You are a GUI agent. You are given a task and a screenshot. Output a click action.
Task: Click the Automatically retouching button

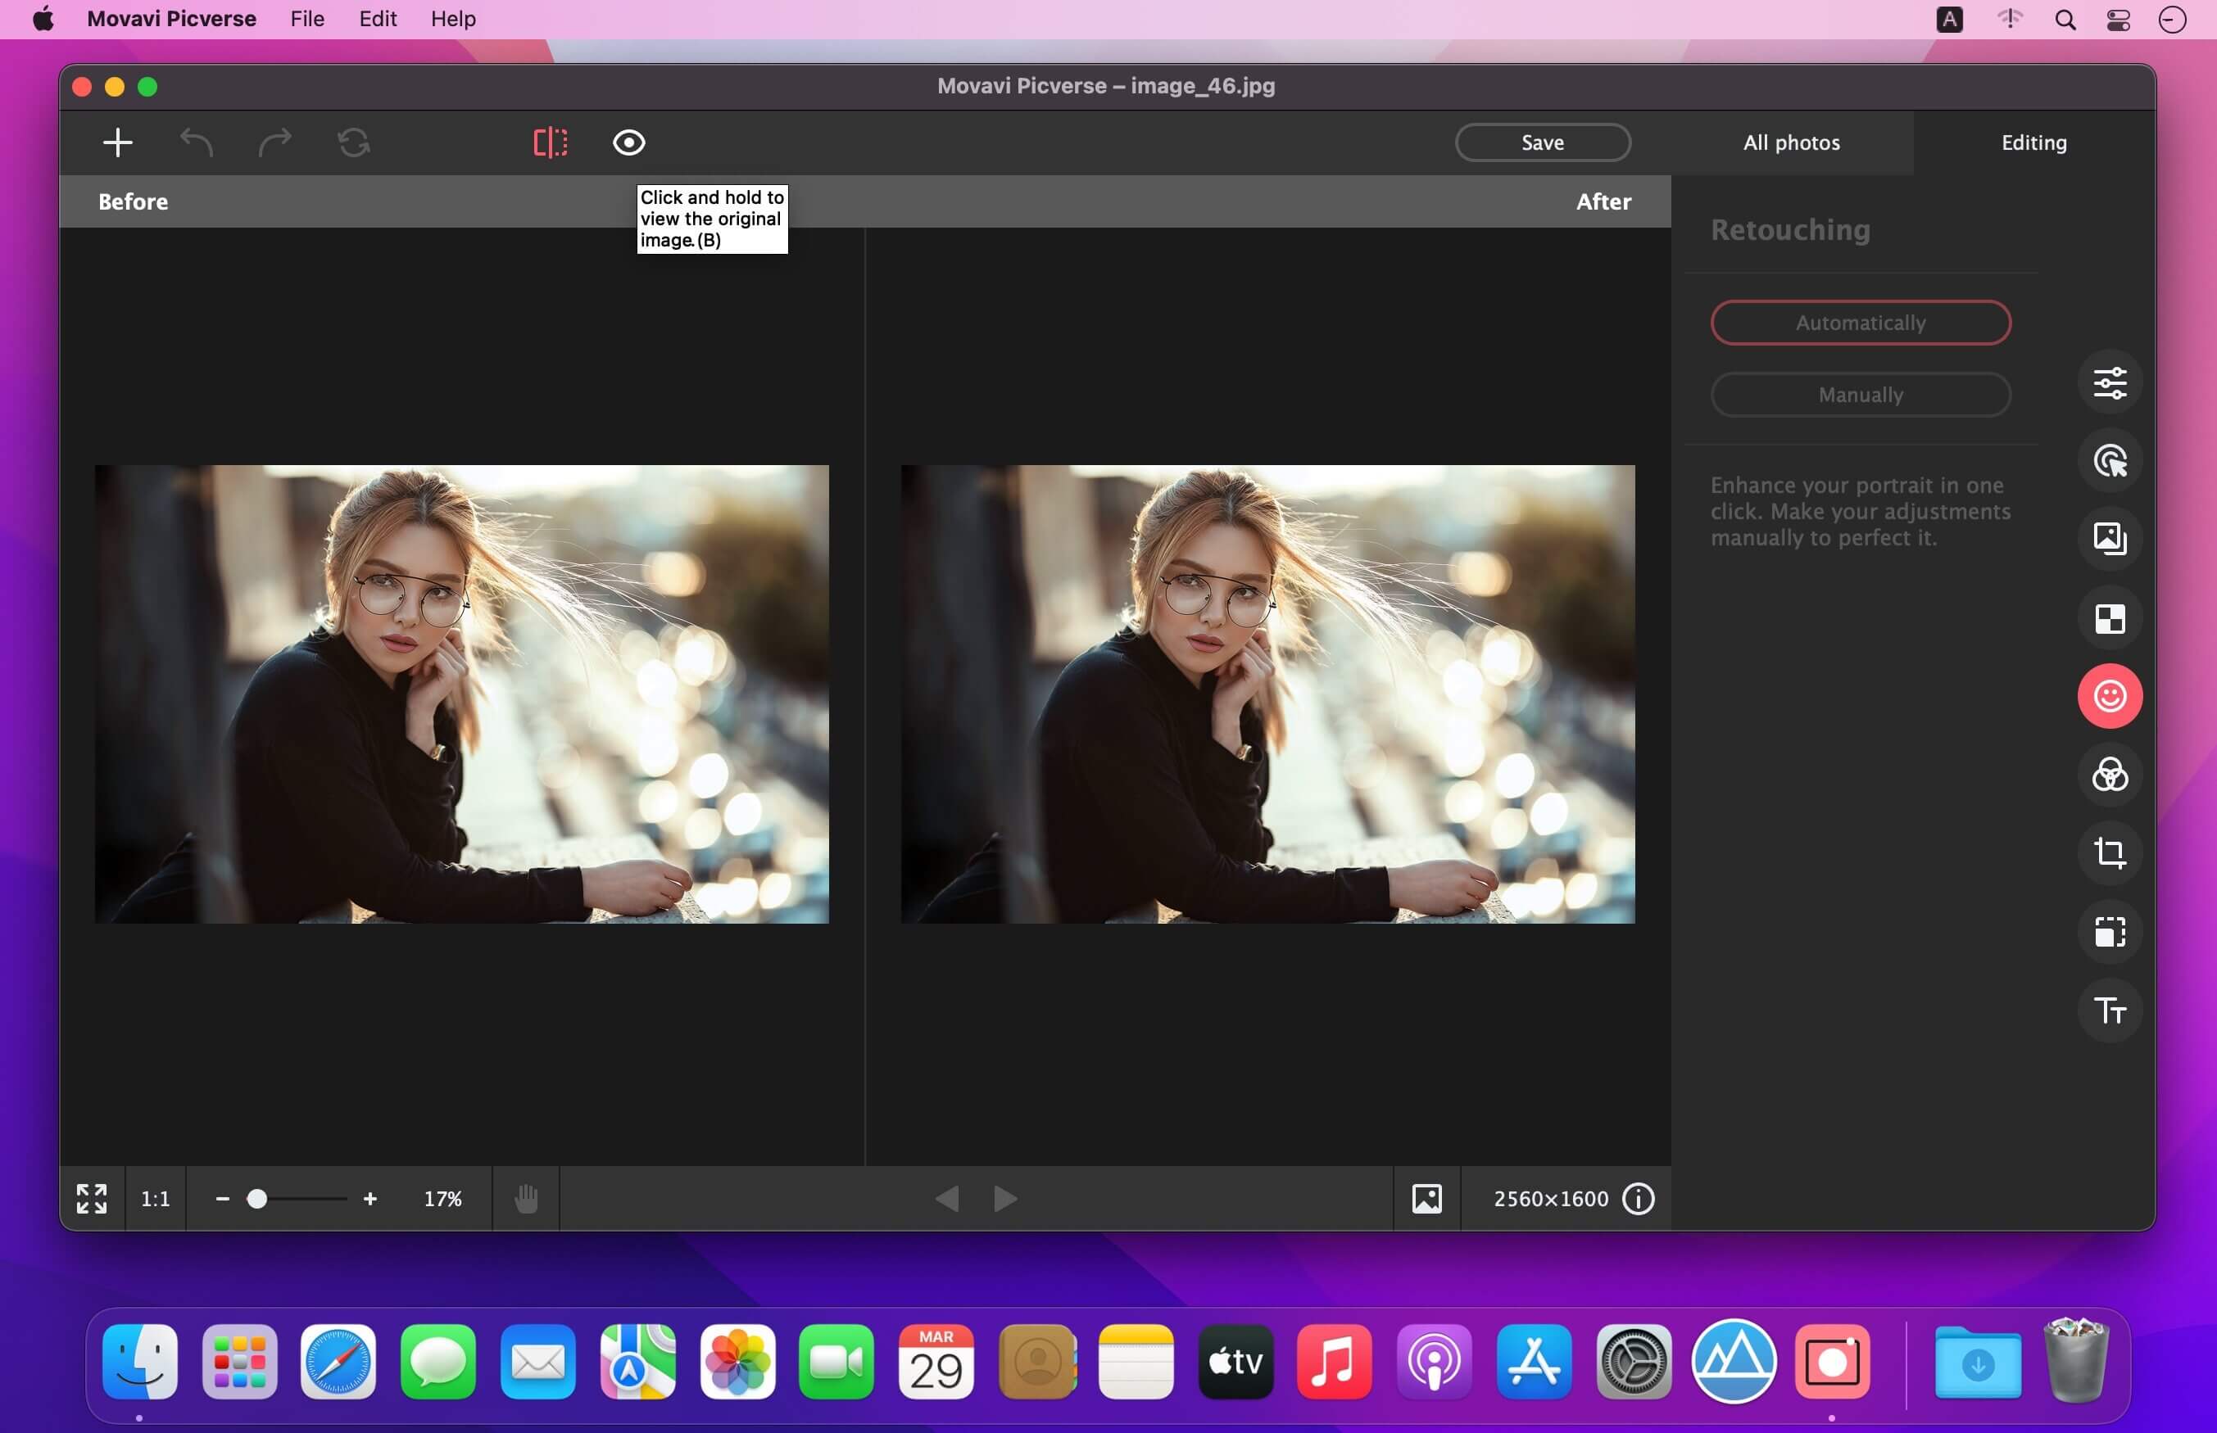click(x=1860, y=323)
